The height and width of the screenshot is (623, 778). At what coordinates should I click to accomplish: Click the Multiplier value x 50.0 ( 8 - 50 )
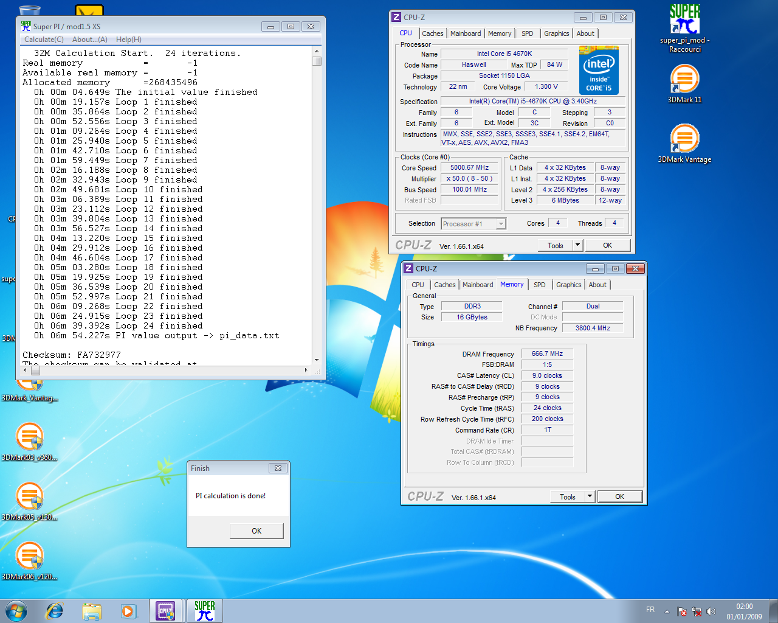469,178
